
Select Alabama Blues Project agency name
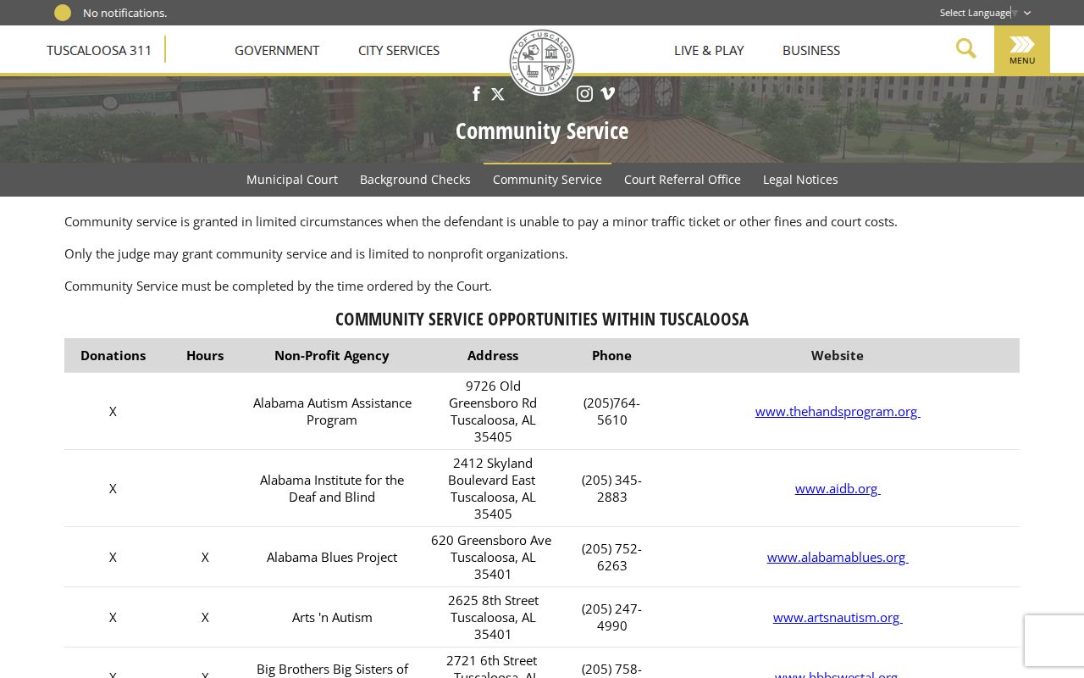(332, 557)
